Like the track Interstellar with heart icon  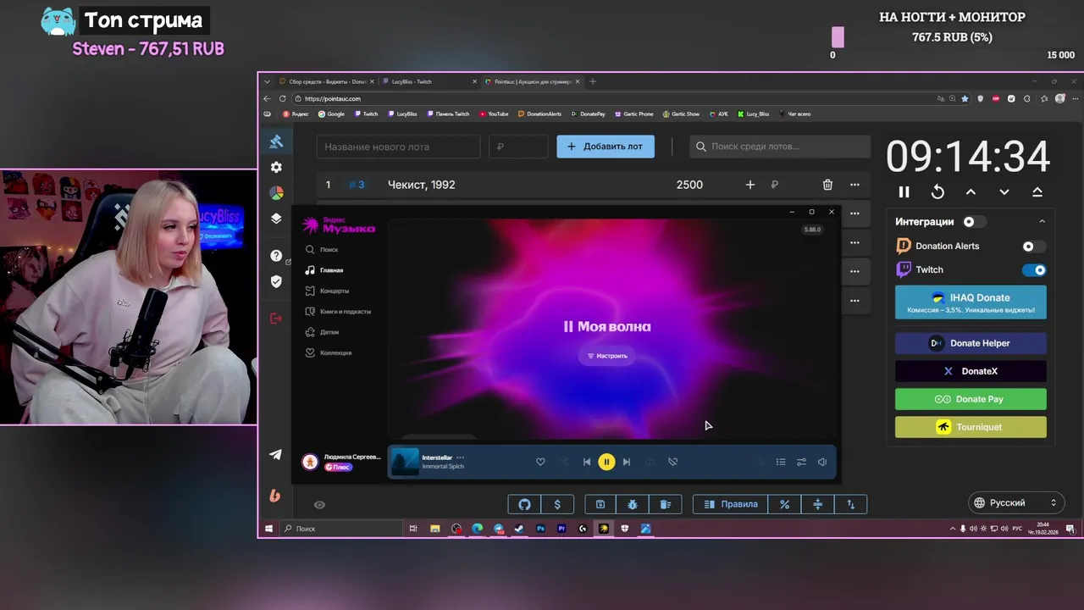pyautogui.click(x=540, y=462)
